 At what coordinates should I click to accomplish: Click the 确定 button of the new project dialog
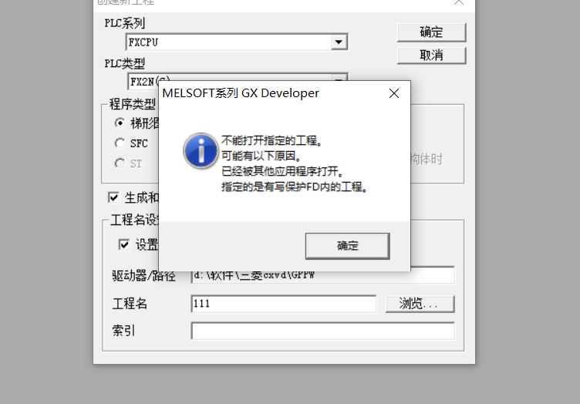[431, 32]
